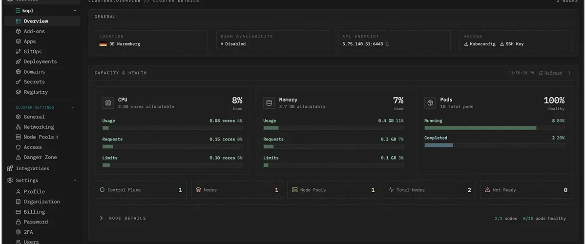Click the High Availability Disabled status
This screenshot has height=244, width=586.
pyautogui.click(x=233, y=44)
